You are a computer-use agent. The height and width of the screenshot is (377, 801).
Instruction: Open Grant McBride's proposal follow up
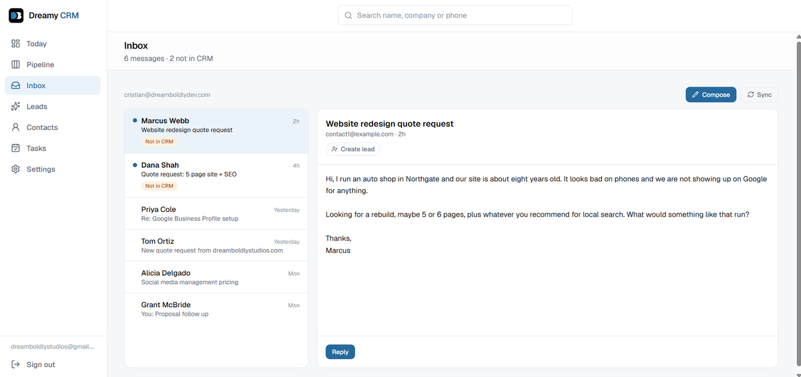point(216,309)
